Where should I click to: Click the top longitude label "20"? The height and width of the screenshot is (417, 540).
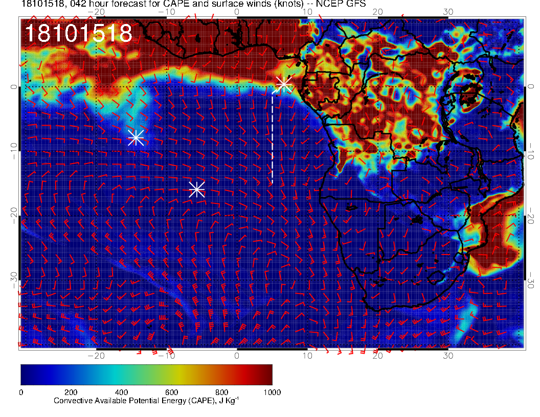point(378,12)
